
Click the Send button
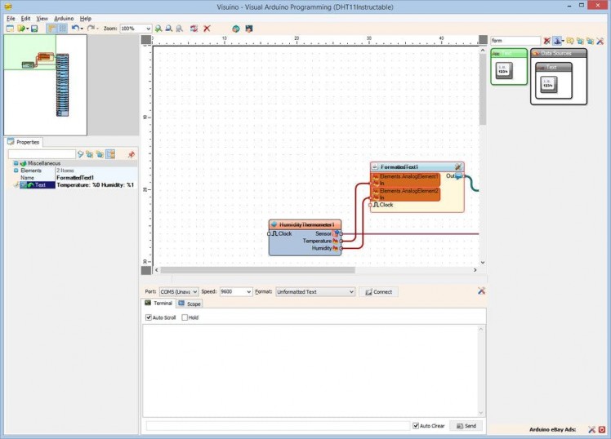(x=466, y=426)
